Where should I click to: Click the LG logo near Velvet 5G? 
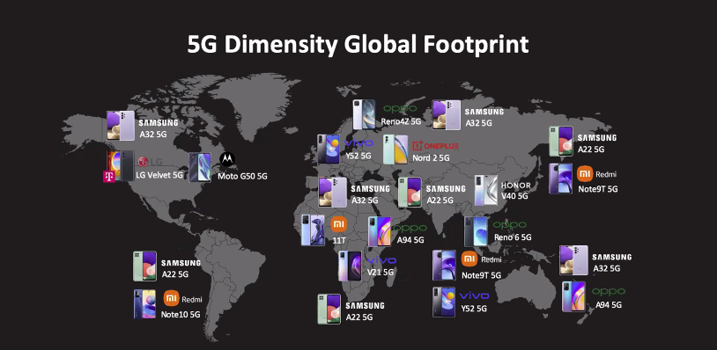150,162
